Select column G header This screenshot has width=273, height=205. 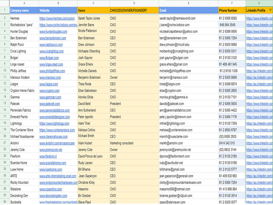click(x=259, y=3)
